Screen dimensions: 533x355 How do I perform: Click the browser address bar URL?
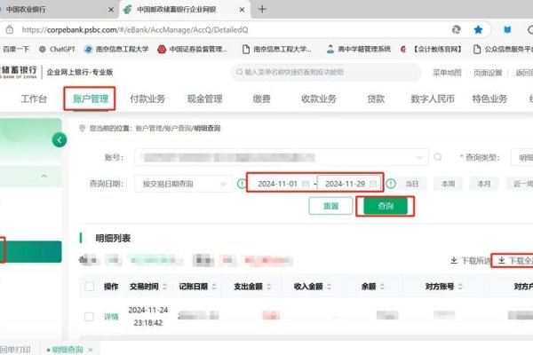coord(135,30)
